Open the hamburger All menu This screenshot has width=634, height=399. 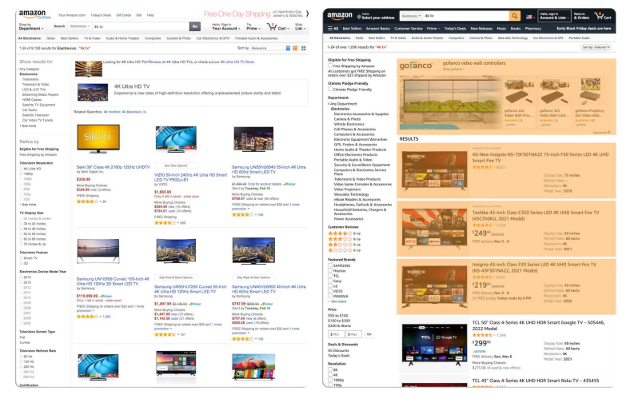[332, 27]
